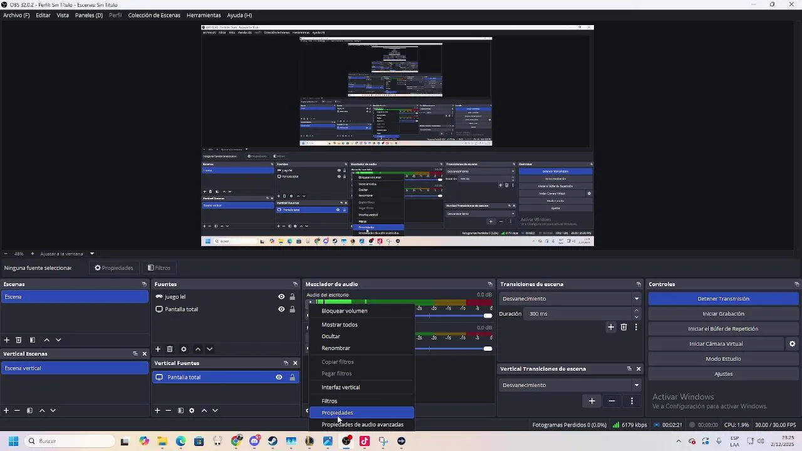
Task: Click the preview canvas thumbnail
Action: pyautogui.click(x=397, y=136)
